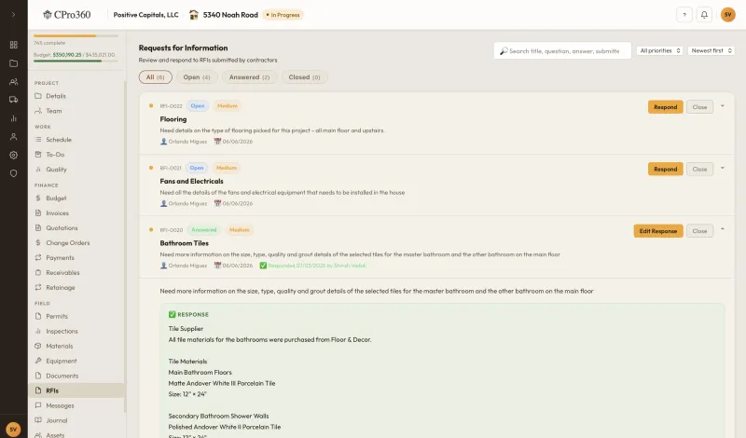
Task: Select the Closed (0) filter tab
Action: coord(305,77)
